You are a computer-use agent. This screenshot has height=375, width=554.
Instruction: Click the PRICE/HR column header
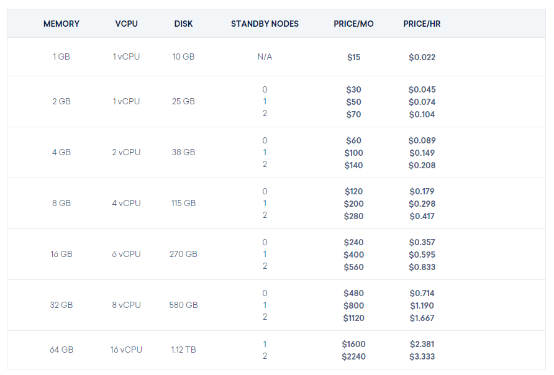pyautogui.click(x=422, y=24)
